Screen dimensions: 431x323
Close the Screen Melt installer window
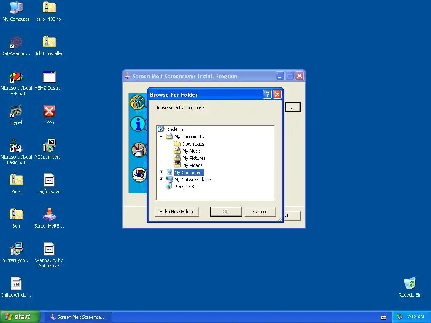click(299, 76)
